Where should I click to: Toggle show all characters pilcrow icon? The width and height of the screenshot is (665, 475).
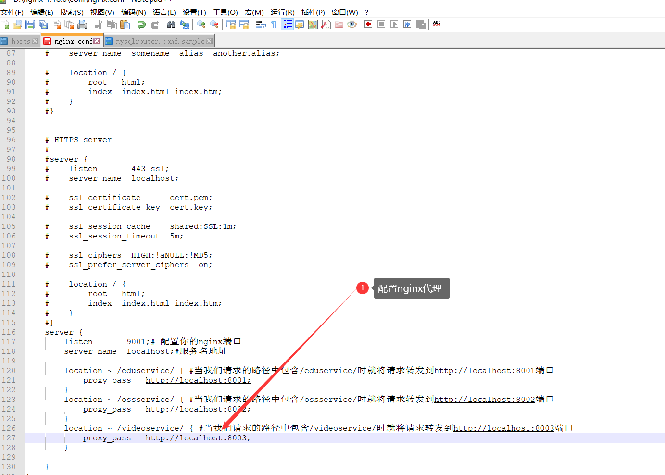tap(274, 25)
